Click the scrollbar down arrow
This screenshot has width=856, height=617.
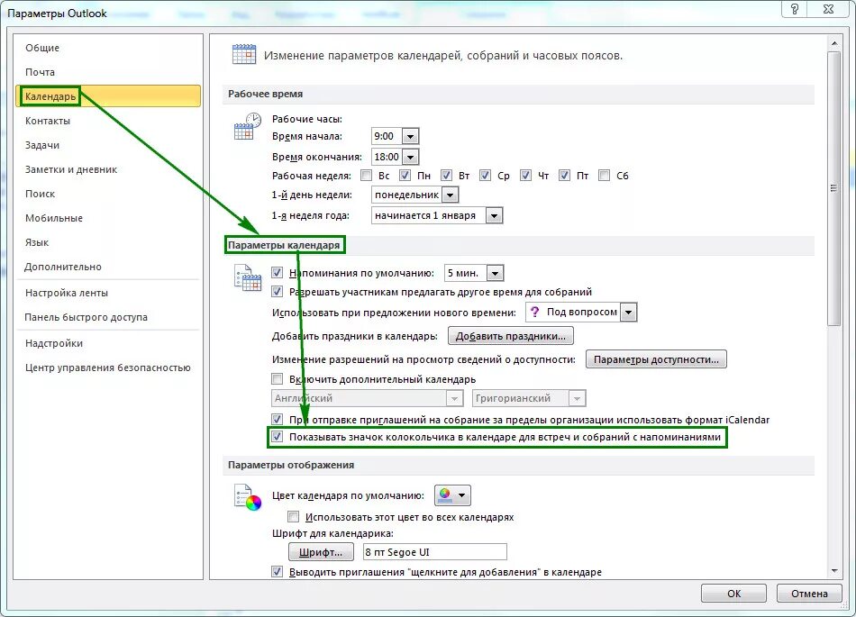(833, 571)
